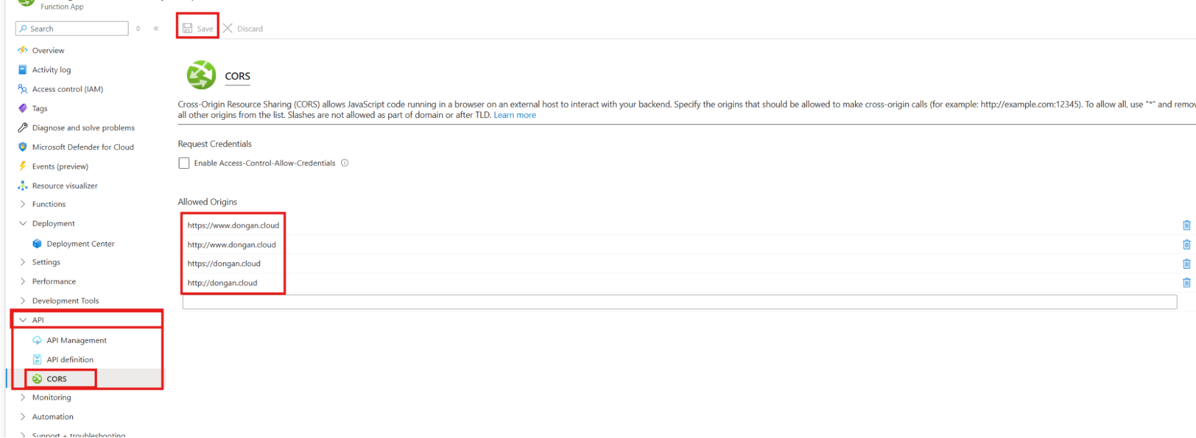Select the Activity log menu item

point(51,69)
